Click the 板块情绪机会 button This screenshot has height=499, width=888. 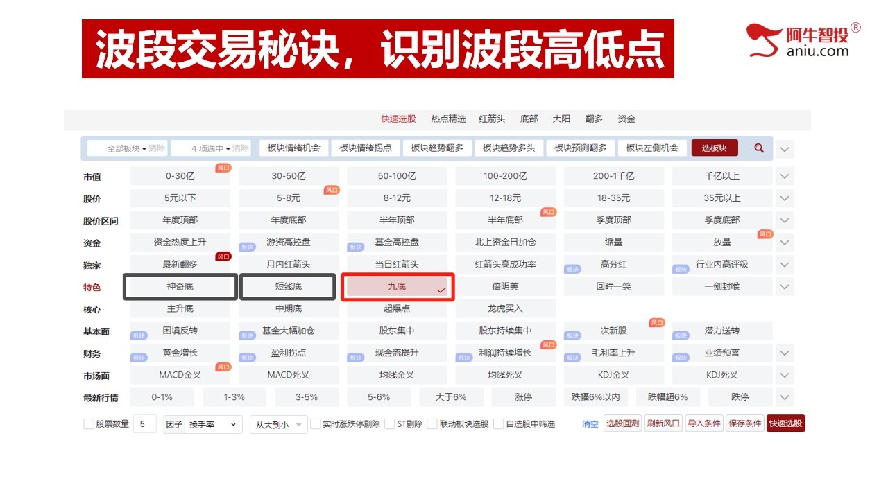click(x=293, y=148)
